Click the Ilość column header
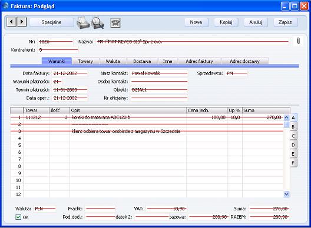311x228 pixels. 59,110
